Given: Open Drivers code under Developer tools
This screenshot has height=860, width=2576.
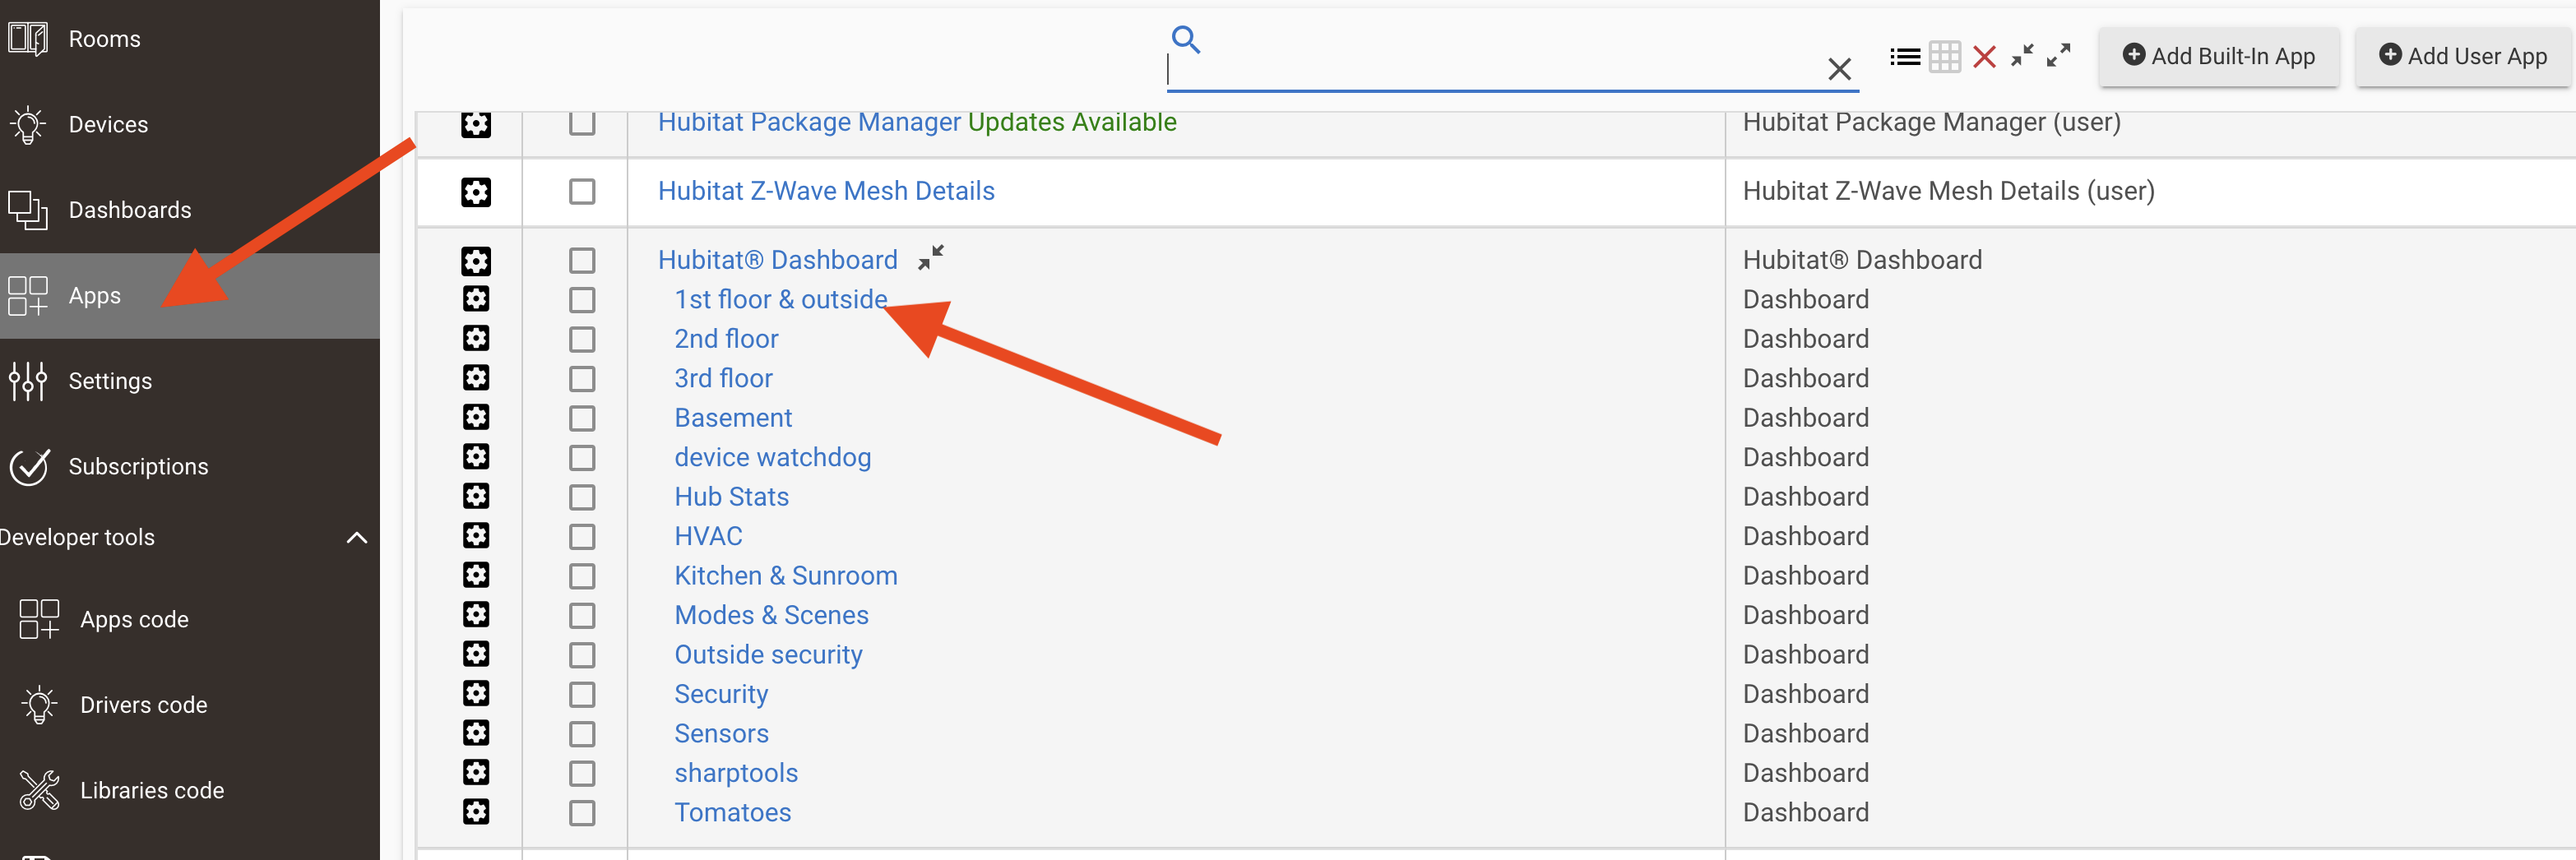Looking at the screenshot, I should click(x=190, y=705).
